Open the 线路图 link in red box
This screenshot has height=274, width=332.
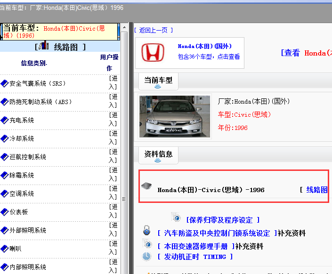[316, 190]
